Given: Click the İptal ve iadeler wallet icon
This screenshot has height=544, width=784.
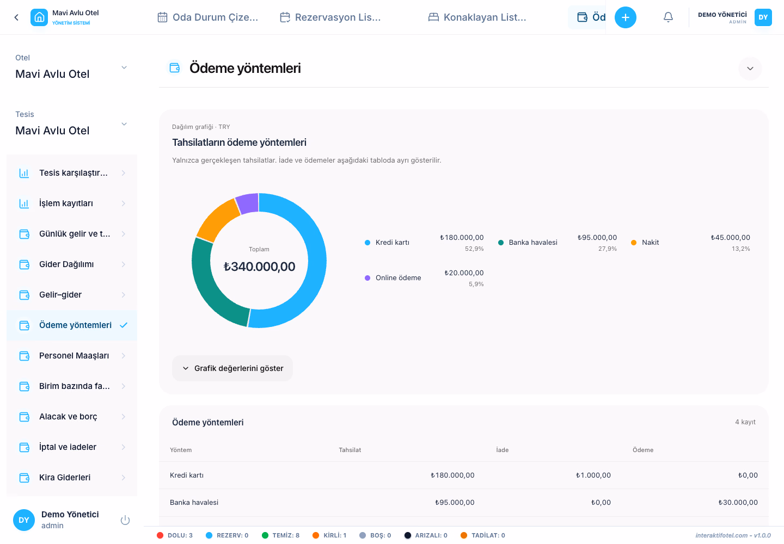Looking at the screenshot, I should [24, 447].
